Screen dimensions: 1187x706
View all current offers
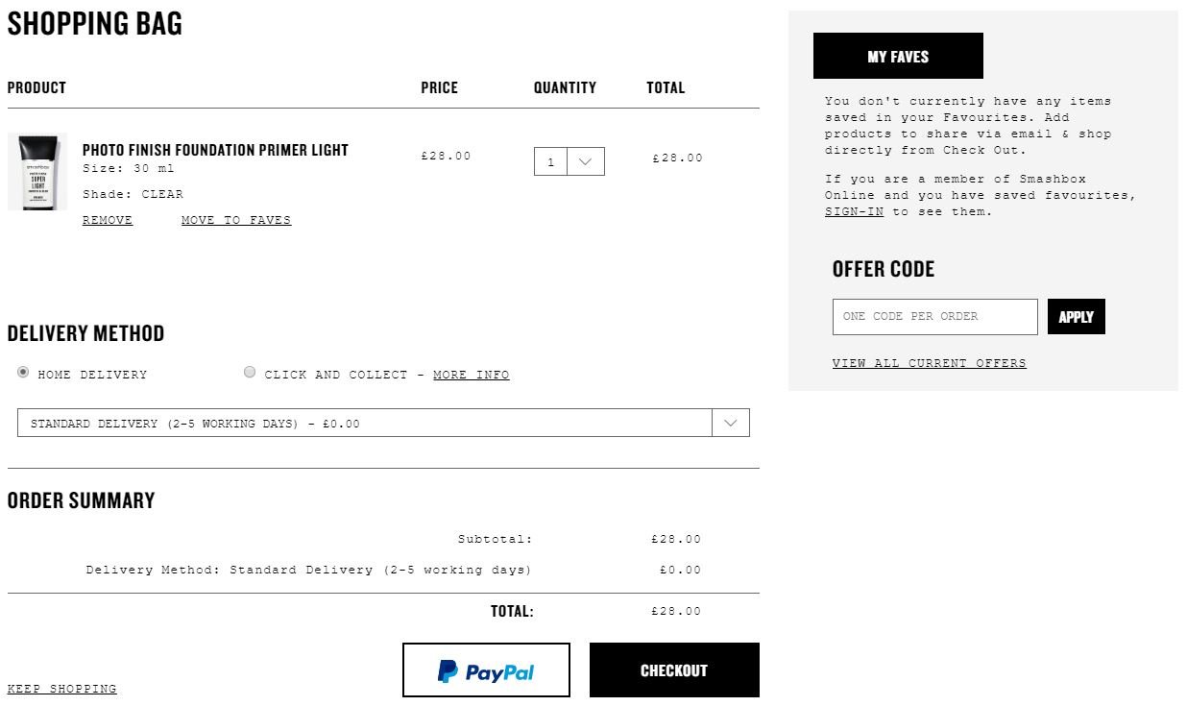(930, 363)
